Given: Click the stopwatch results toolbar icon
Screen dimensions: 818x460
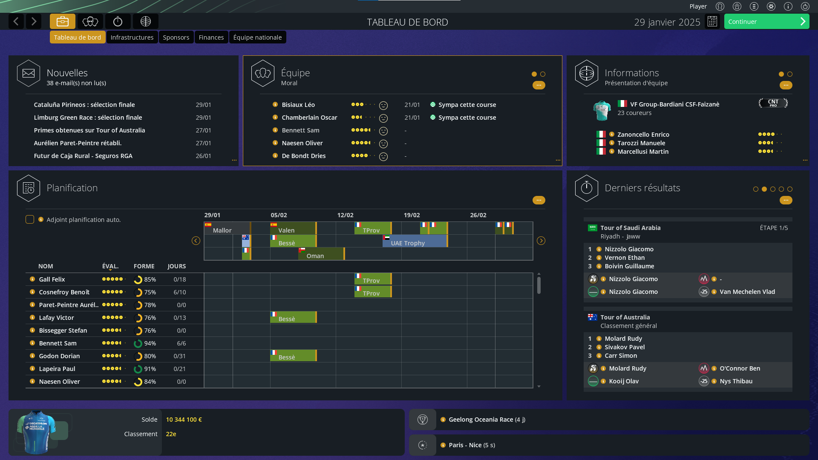Looking at the screenshot, I should (118, 21).
